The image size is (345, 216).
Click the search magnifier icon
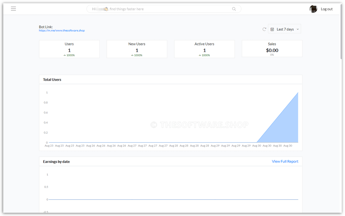pyautogui.click(x=233, y=9)
